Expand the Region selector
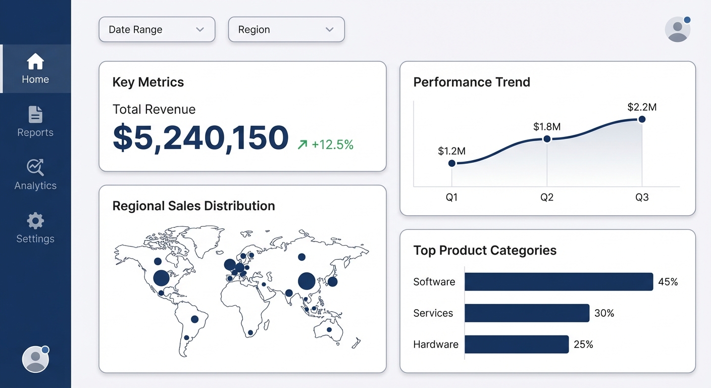711x388 pixels. tap(286, 29)
